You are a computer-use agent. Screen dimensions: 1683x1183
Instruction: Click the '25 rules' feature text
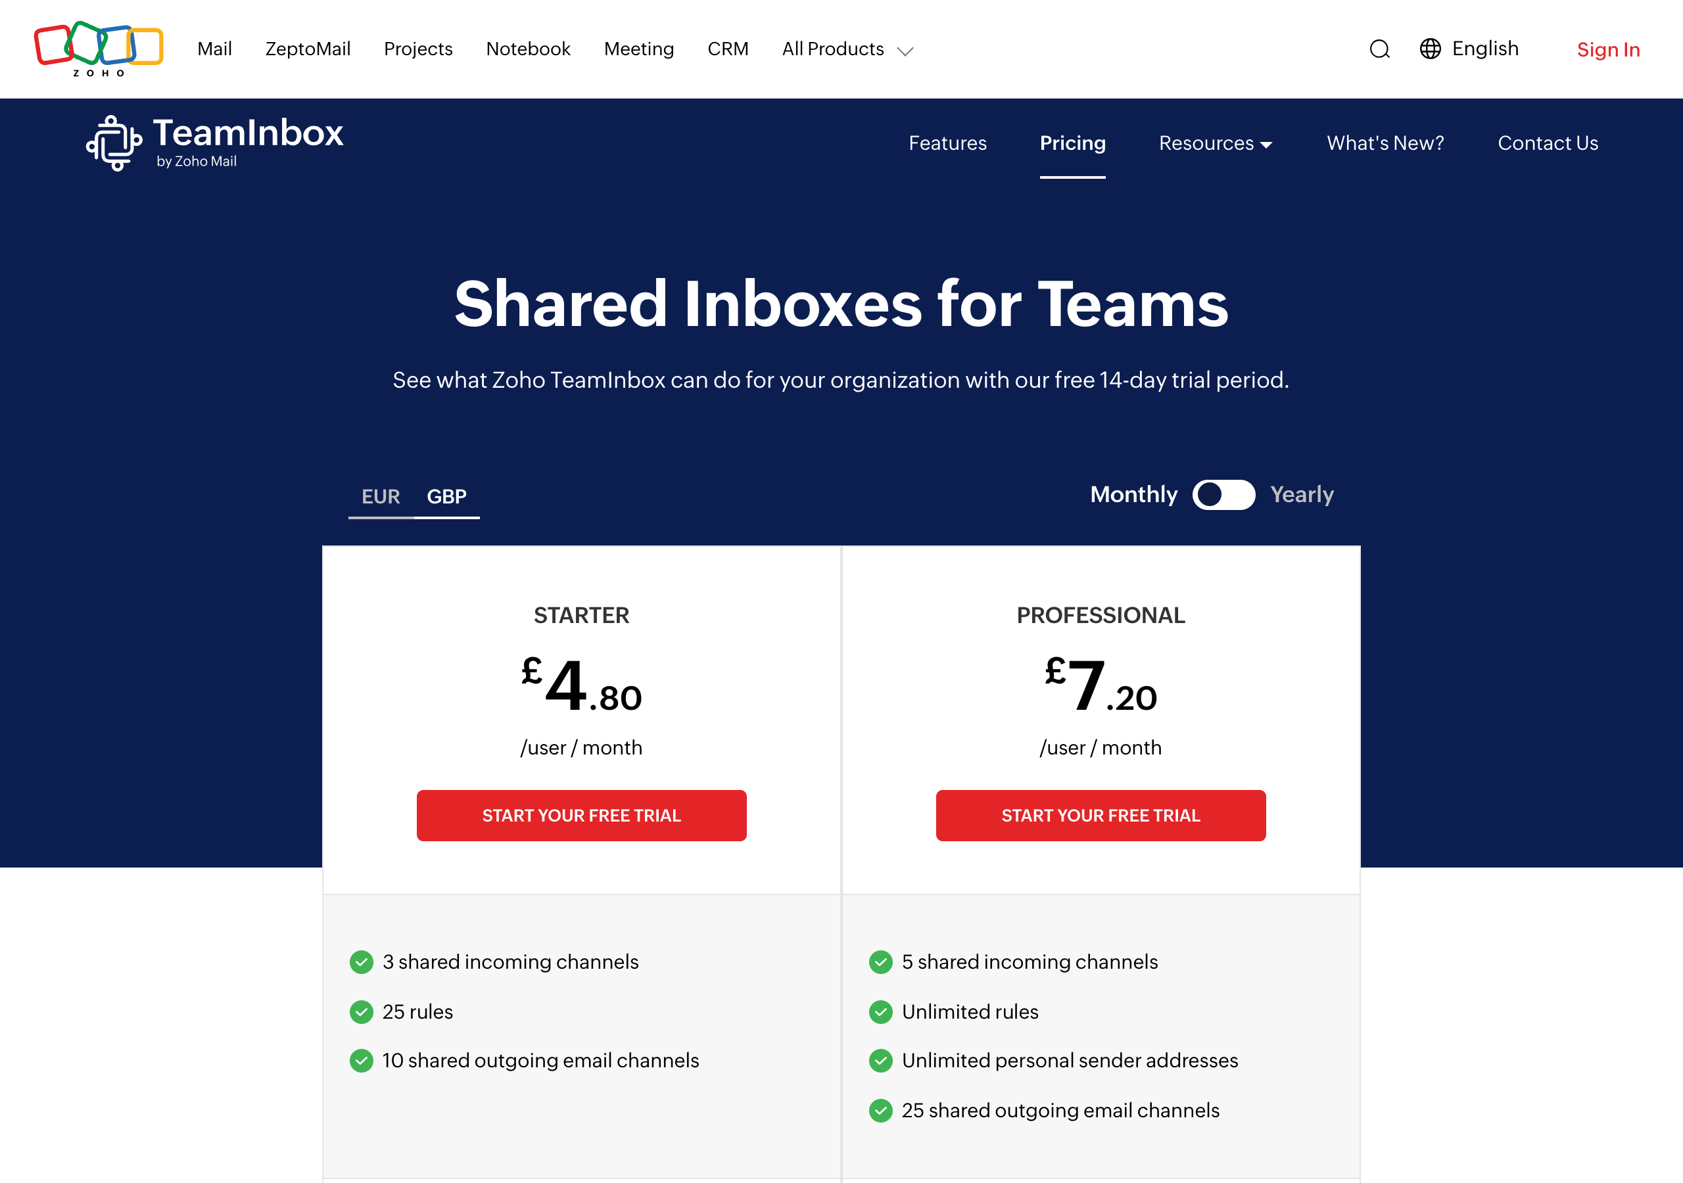pyautogui.click(x=417, y=1011)
